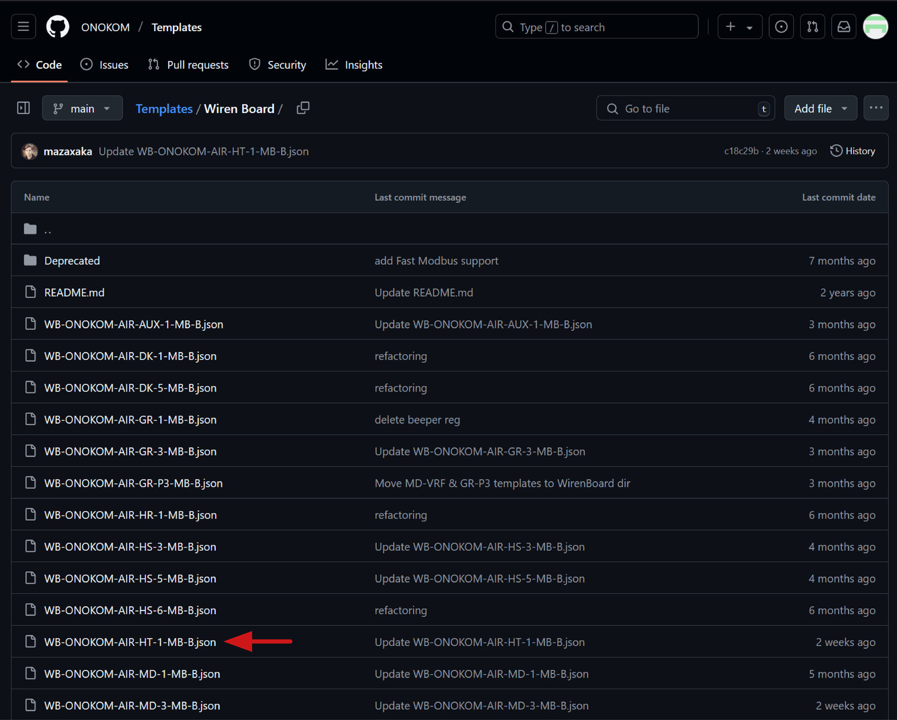Screen dimensions: 897x720
Task: Open WB-ONOKOM-AIR-HT-1-MB-B.json file
Action: (x=130, y=642)
